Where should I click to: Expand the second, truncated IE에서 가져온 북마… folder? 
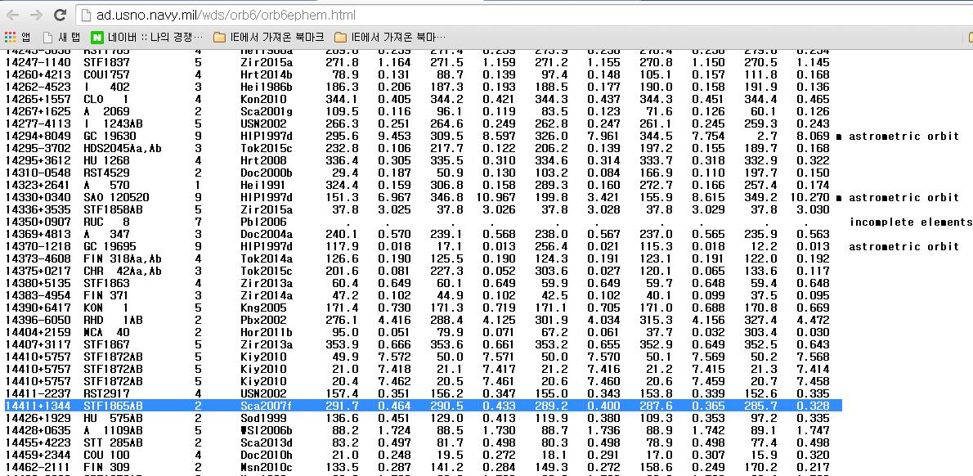[389, 37]
